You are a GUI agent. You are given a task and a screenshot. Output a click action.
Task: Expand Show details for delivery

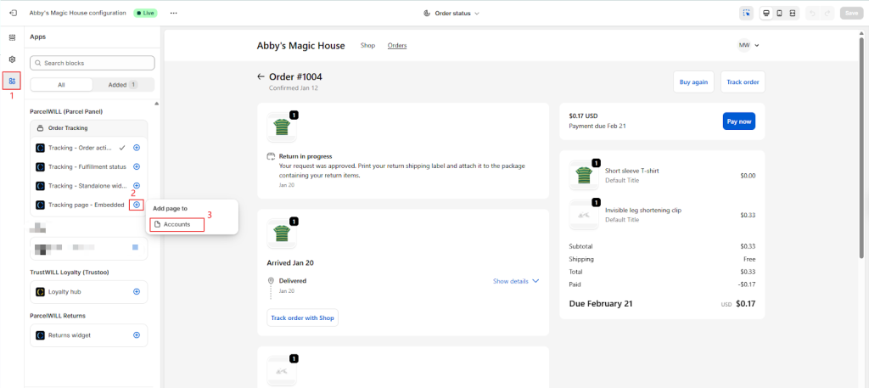pyautogui.click(x=516, y=281)
